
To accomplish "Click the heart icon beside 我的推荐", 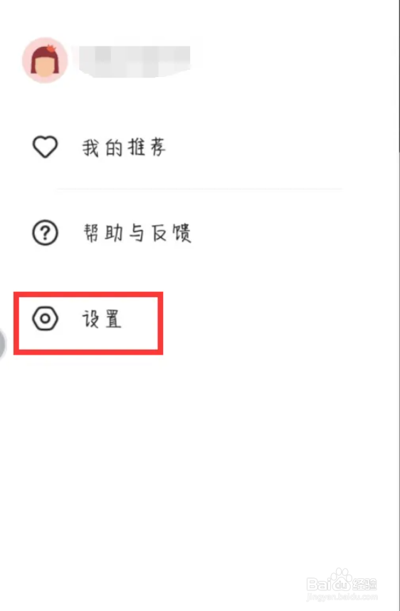I will [45, 147].
